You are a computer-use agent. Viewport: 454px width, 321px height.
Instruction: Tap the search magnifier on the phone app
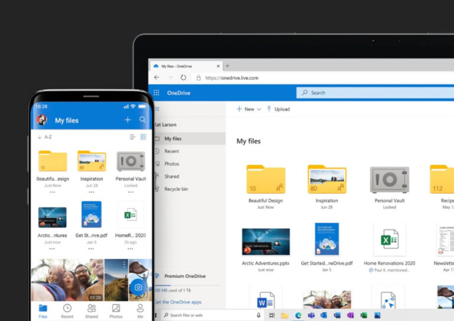click(x=142, y=119)
